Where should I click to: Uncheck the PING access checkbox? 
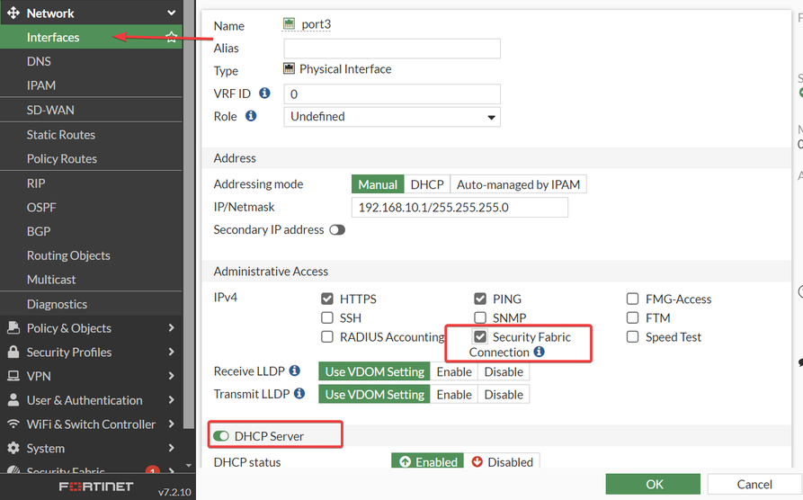tap(481, 299)
